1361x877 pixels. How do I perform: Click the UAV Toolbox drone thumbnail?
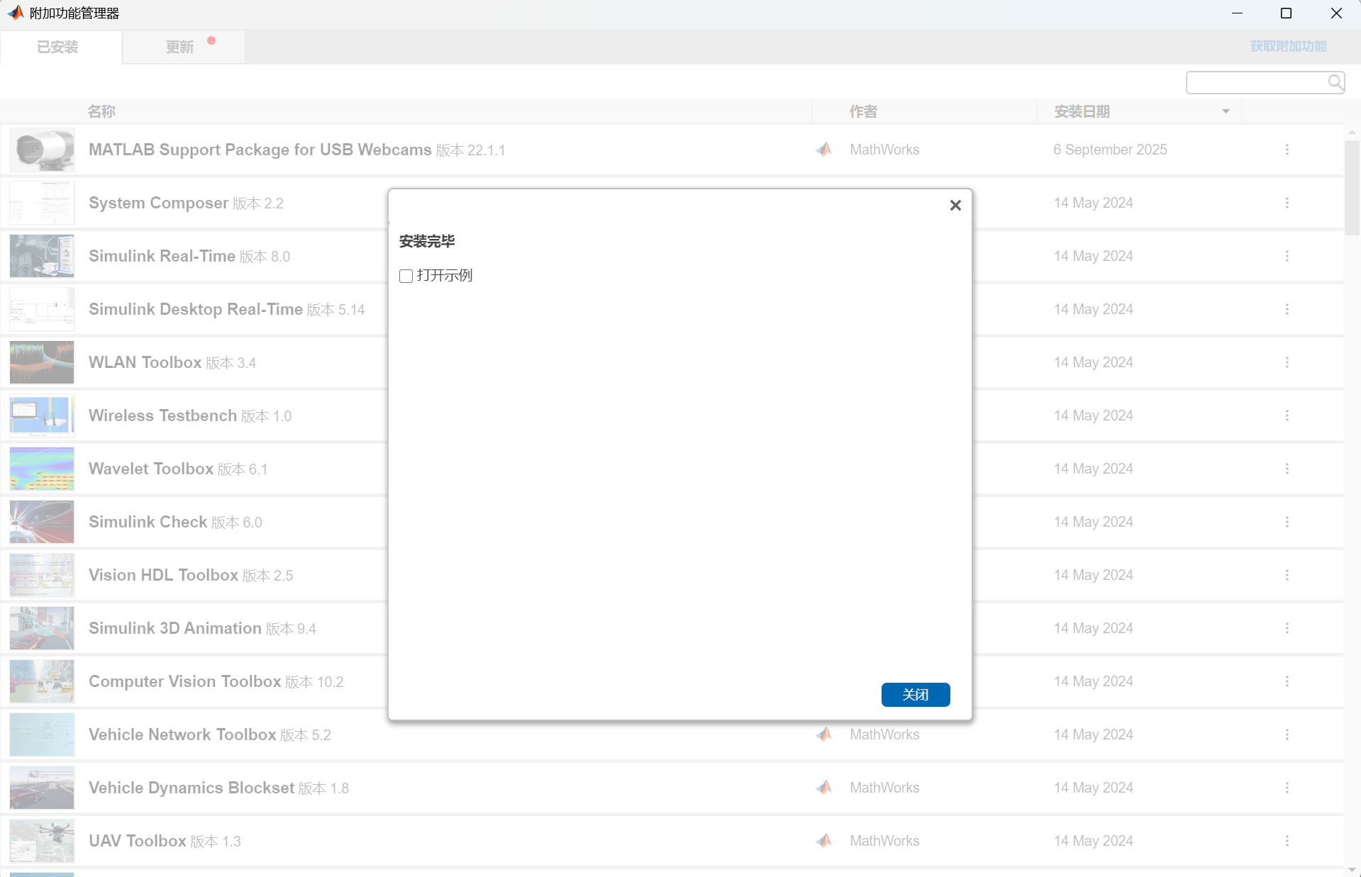(x=42, y=841)
